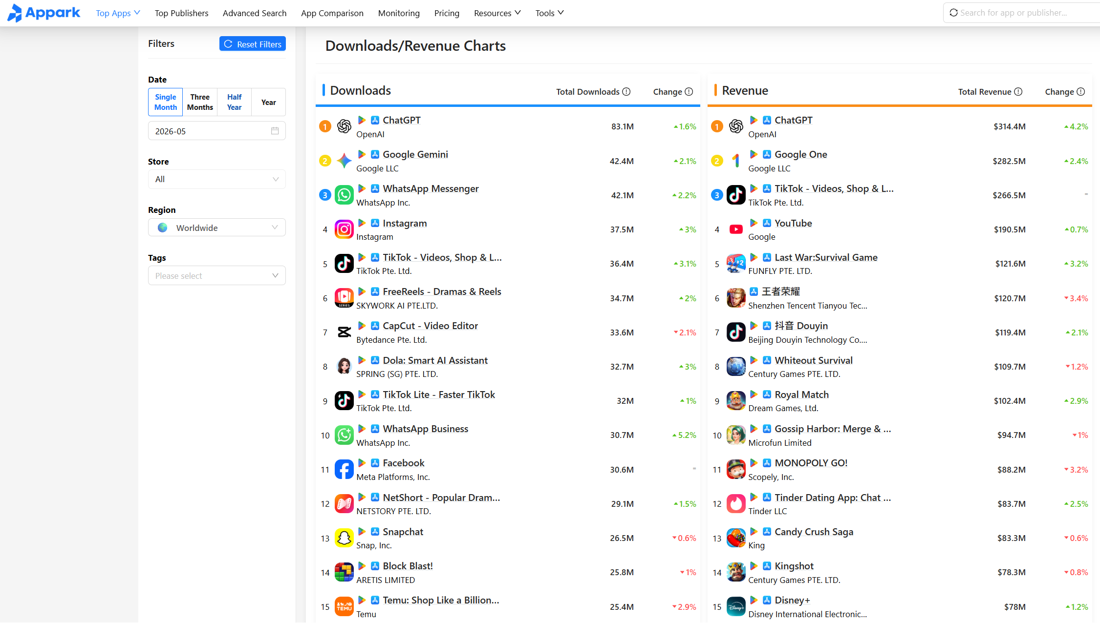
Task: Open the Store dropdown set to All
Action: pyautogui.click(x=217, y=179)
